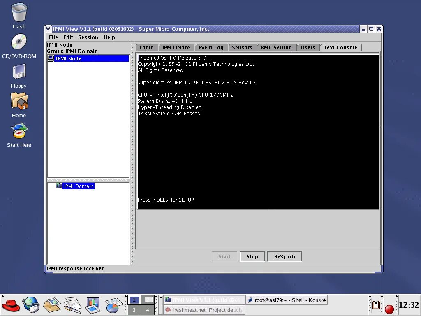Select the Text Console tab

pyautogui.click(x=340, y=48)
